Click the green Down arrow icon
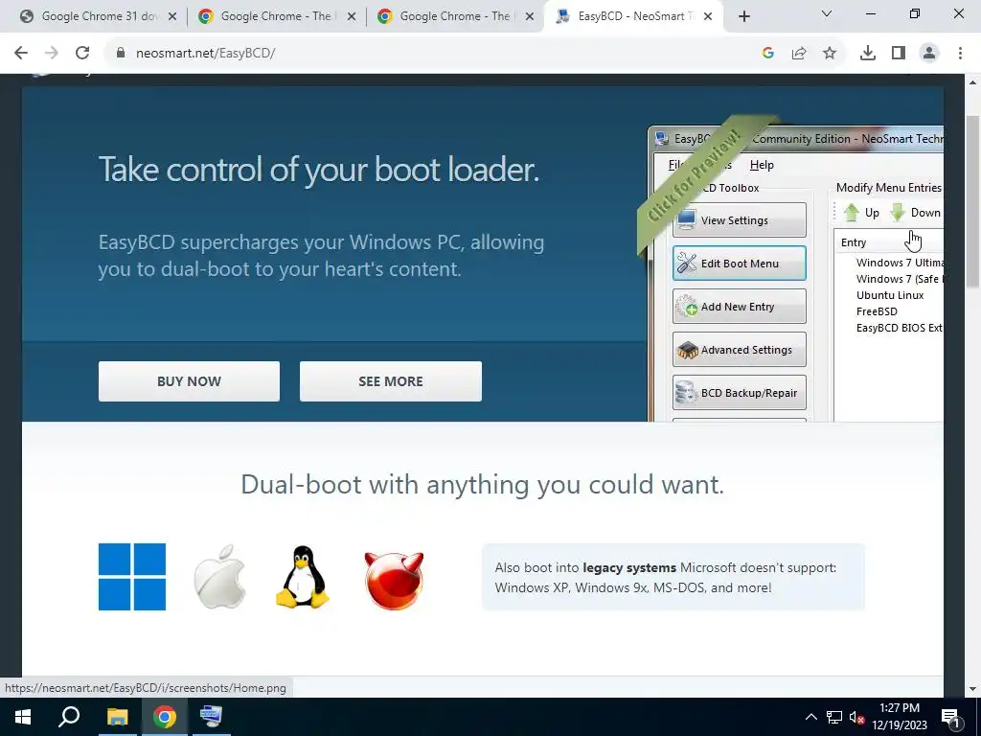This screenshot has width=981, height=736. point(898,213)
